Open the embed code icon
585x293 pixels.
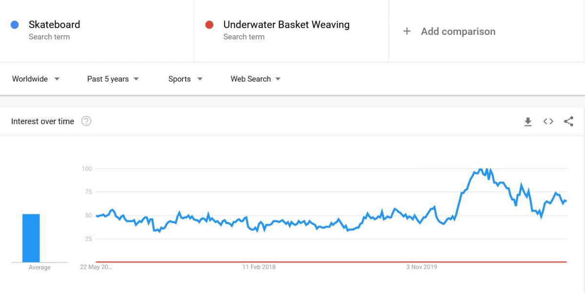click(548, 122)
